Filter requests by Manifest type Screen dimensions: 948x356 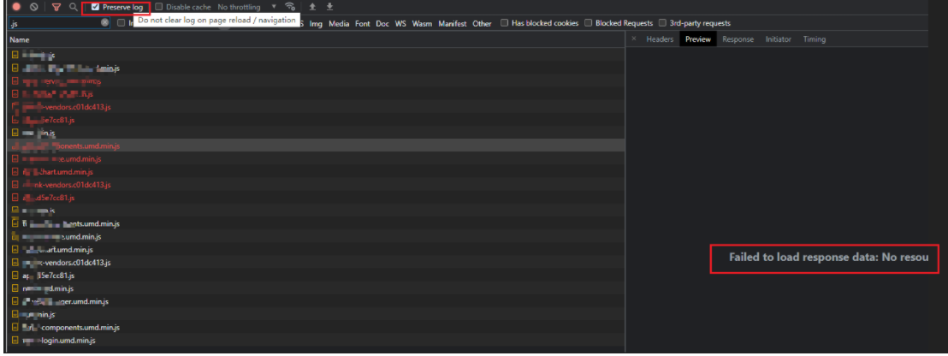(x=453, y=24)
